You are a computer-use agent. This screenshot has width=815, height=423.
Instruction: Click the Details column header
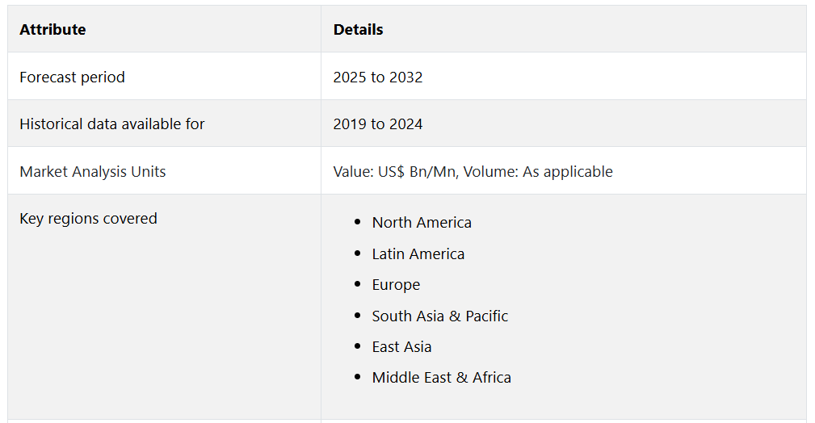358,30
